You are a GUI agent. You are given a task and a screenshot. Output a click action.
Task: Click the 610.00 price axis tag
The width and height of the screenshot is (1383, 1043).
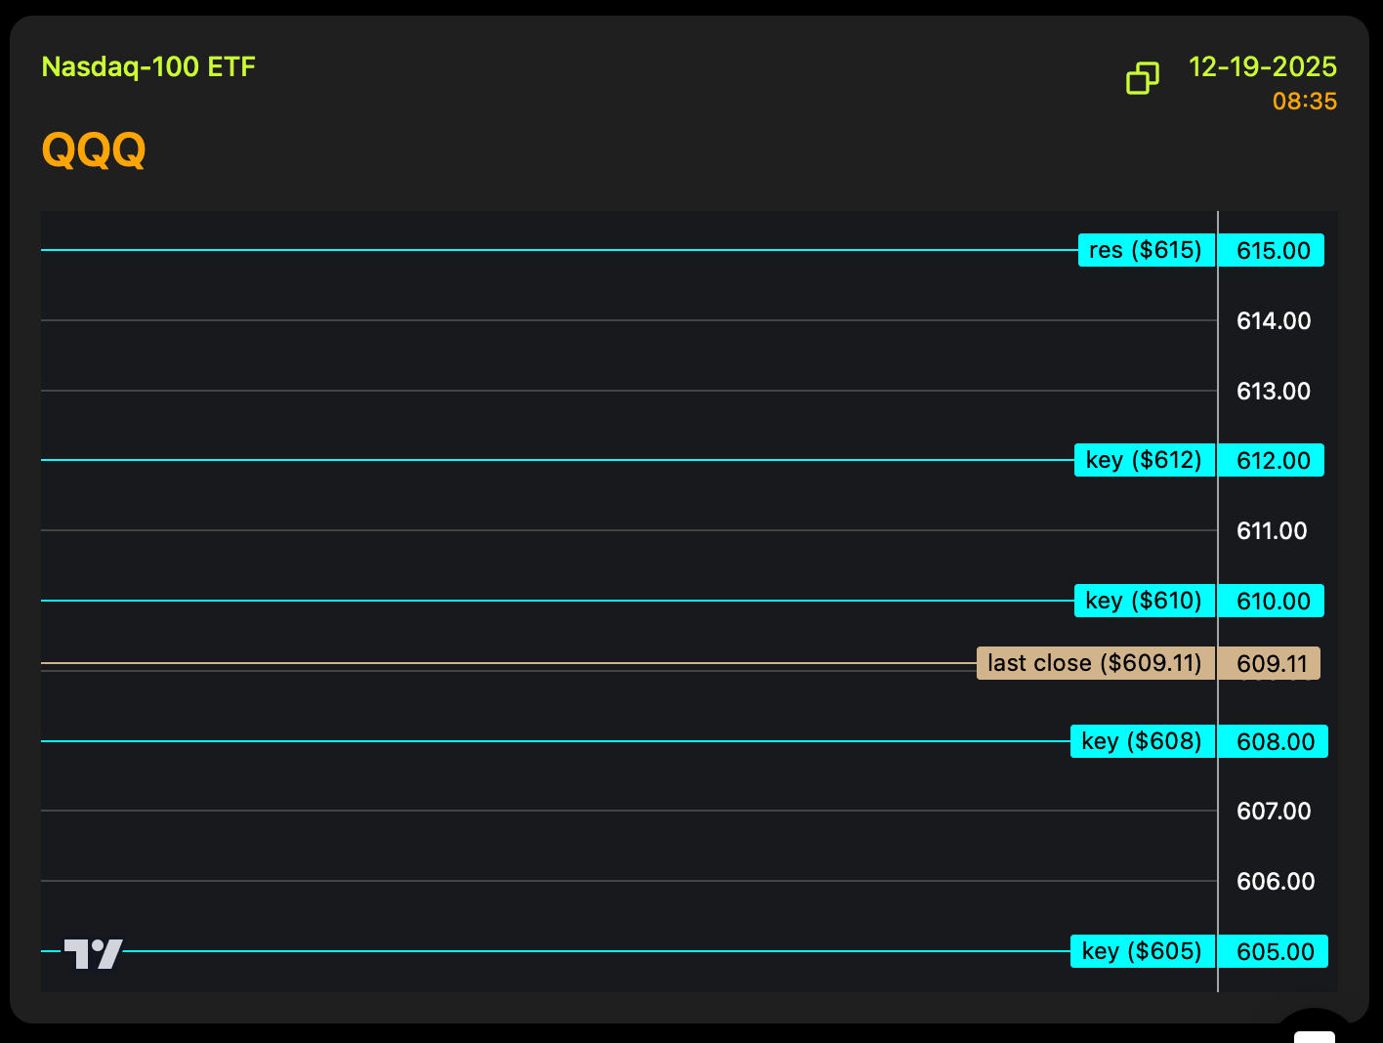pos(1273,601)
